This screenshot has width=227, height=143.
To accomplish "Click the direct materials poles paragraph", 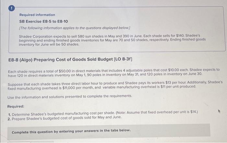I will click(x=113, y=73).
